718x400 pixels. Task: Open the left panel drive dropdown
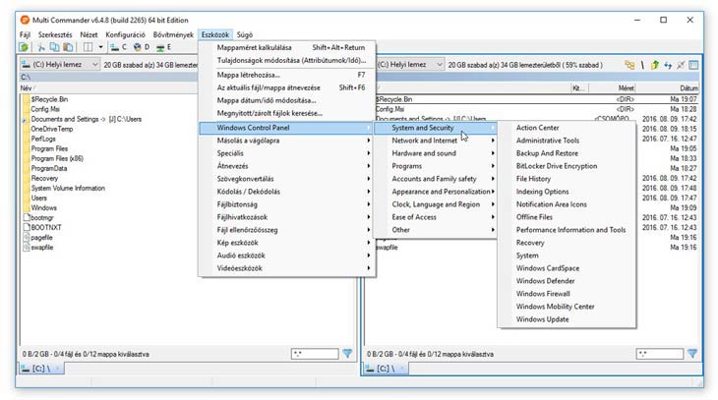point(59,65)
